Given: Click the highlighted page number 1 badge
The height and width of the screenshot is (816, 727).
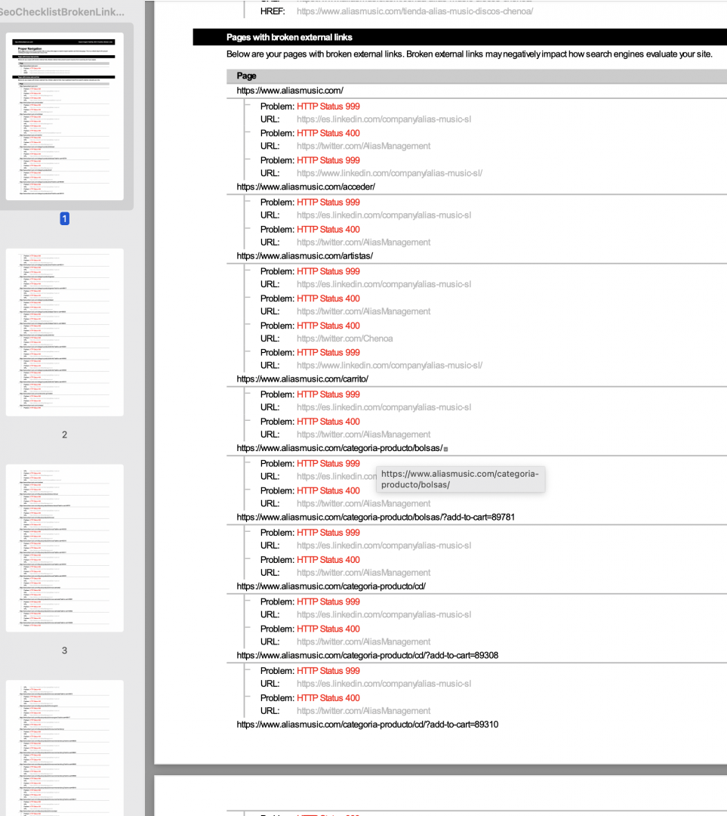Looking at the screenshot, I should click(64, 218).
